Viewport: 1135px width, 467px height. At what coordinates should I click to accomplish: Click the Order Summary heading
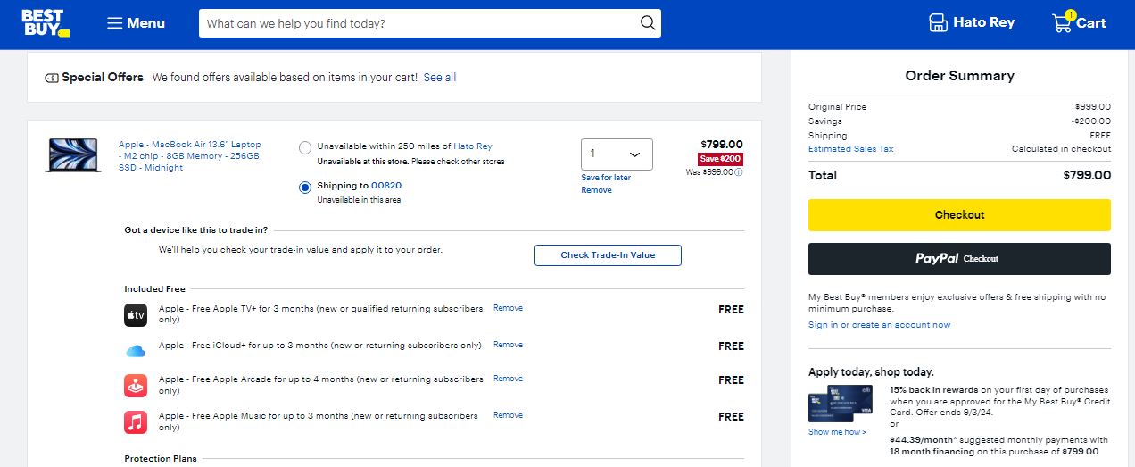coord(959,76)
